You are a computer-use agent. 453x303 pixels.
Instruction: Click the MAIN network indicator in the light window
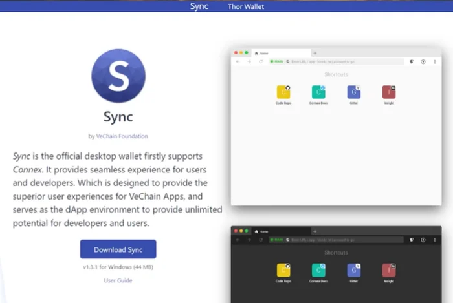pyautogui.click(x=276, y=61)
